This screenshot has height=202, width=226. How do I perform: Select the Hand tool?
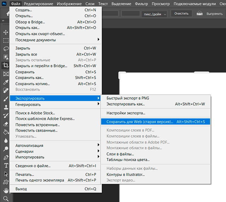point(6,190)
